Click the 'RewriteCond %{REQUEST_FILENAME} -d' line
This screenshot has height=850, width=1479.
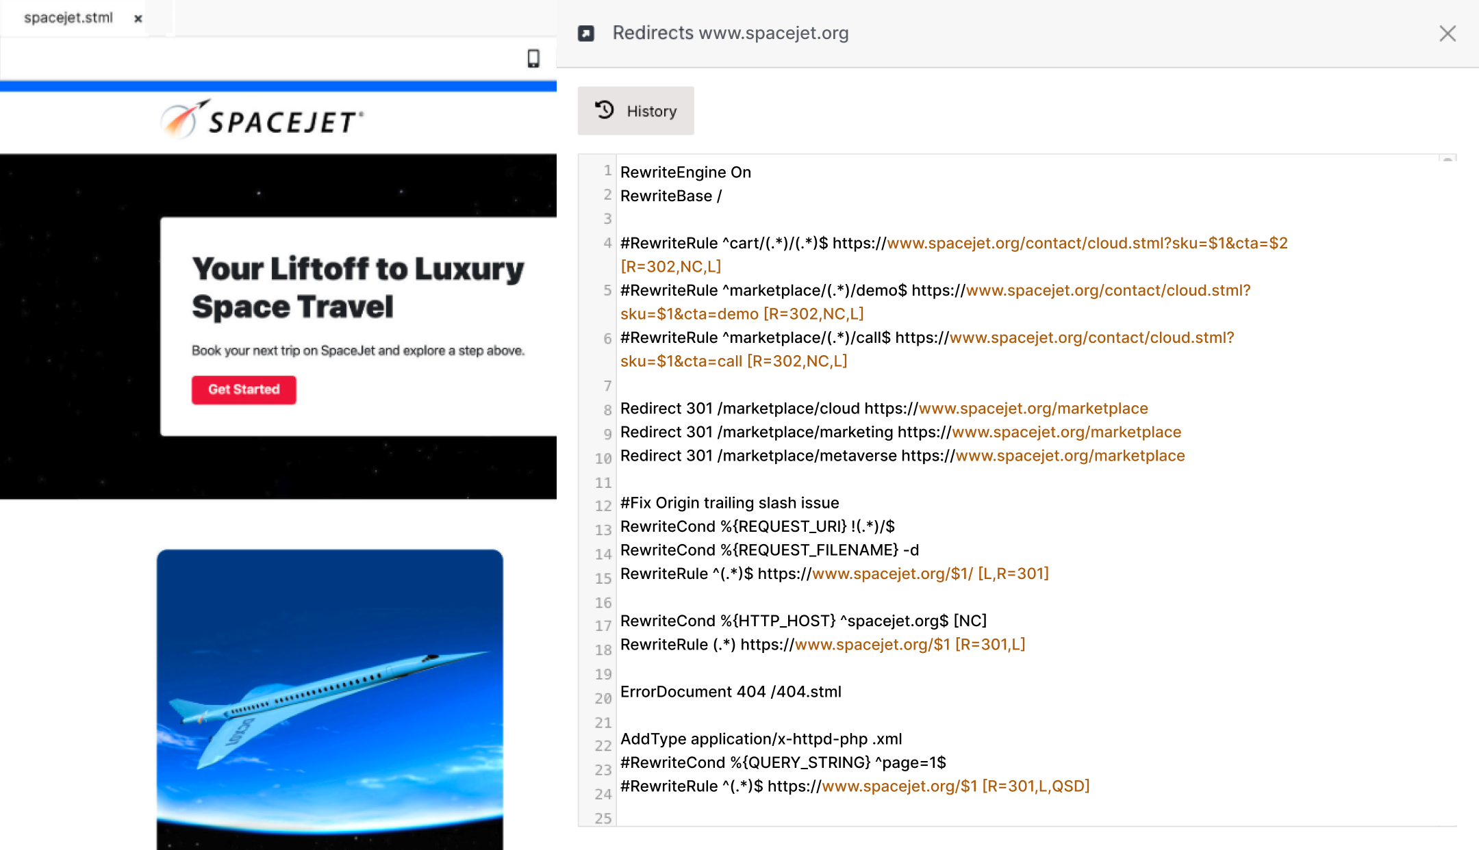point(770,550)
